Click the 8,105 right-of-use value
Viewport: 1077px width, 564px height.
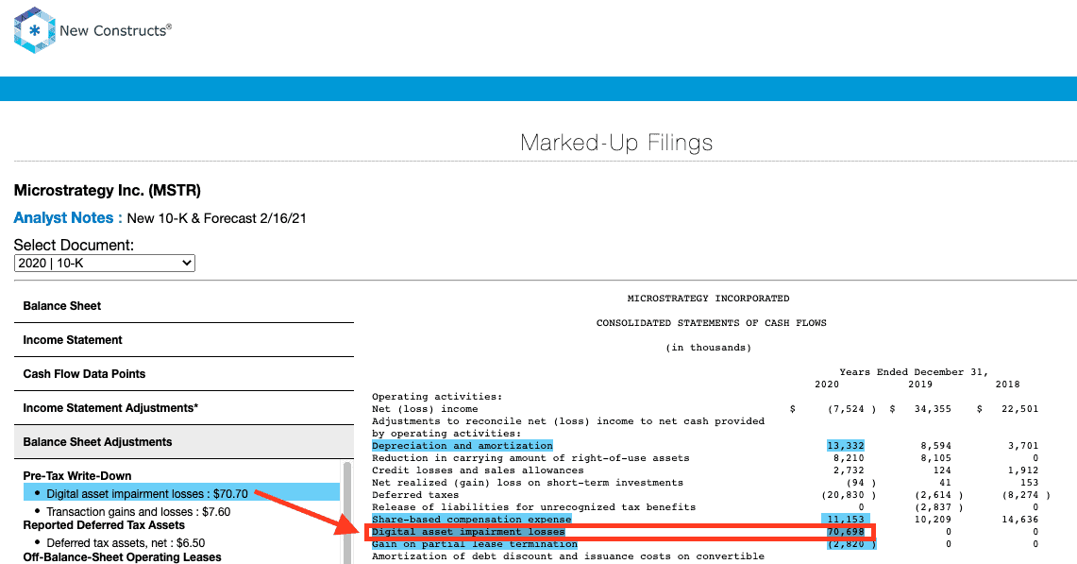coord(935,458)
